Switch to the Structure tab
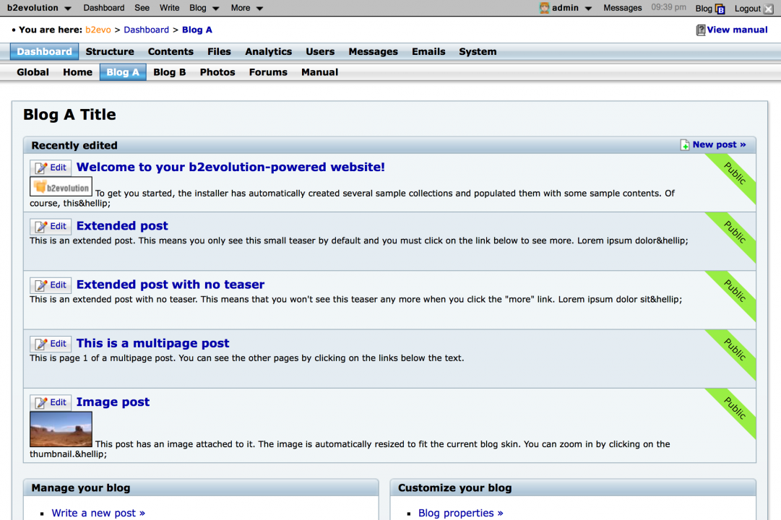Image resolution: width=781 pixels, height=520 pixels. pyautogui.click(x=110, y=51)
